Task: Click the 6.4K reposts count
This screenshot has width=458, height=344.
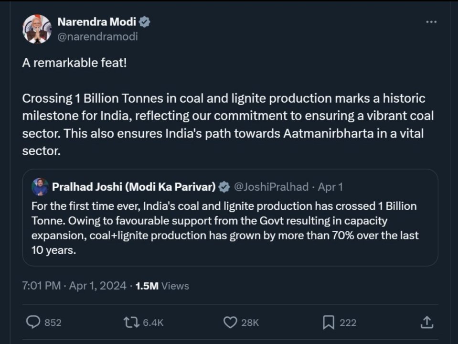Action: 153,323
